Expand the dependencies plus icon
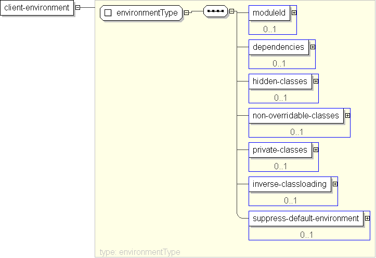Screen dimensions: 376x258 pyautogui.click(x=313, y=47)
